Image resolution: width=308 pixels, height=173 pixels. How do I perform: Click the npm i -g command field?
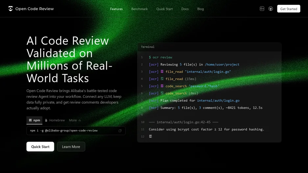pos(76,131)
